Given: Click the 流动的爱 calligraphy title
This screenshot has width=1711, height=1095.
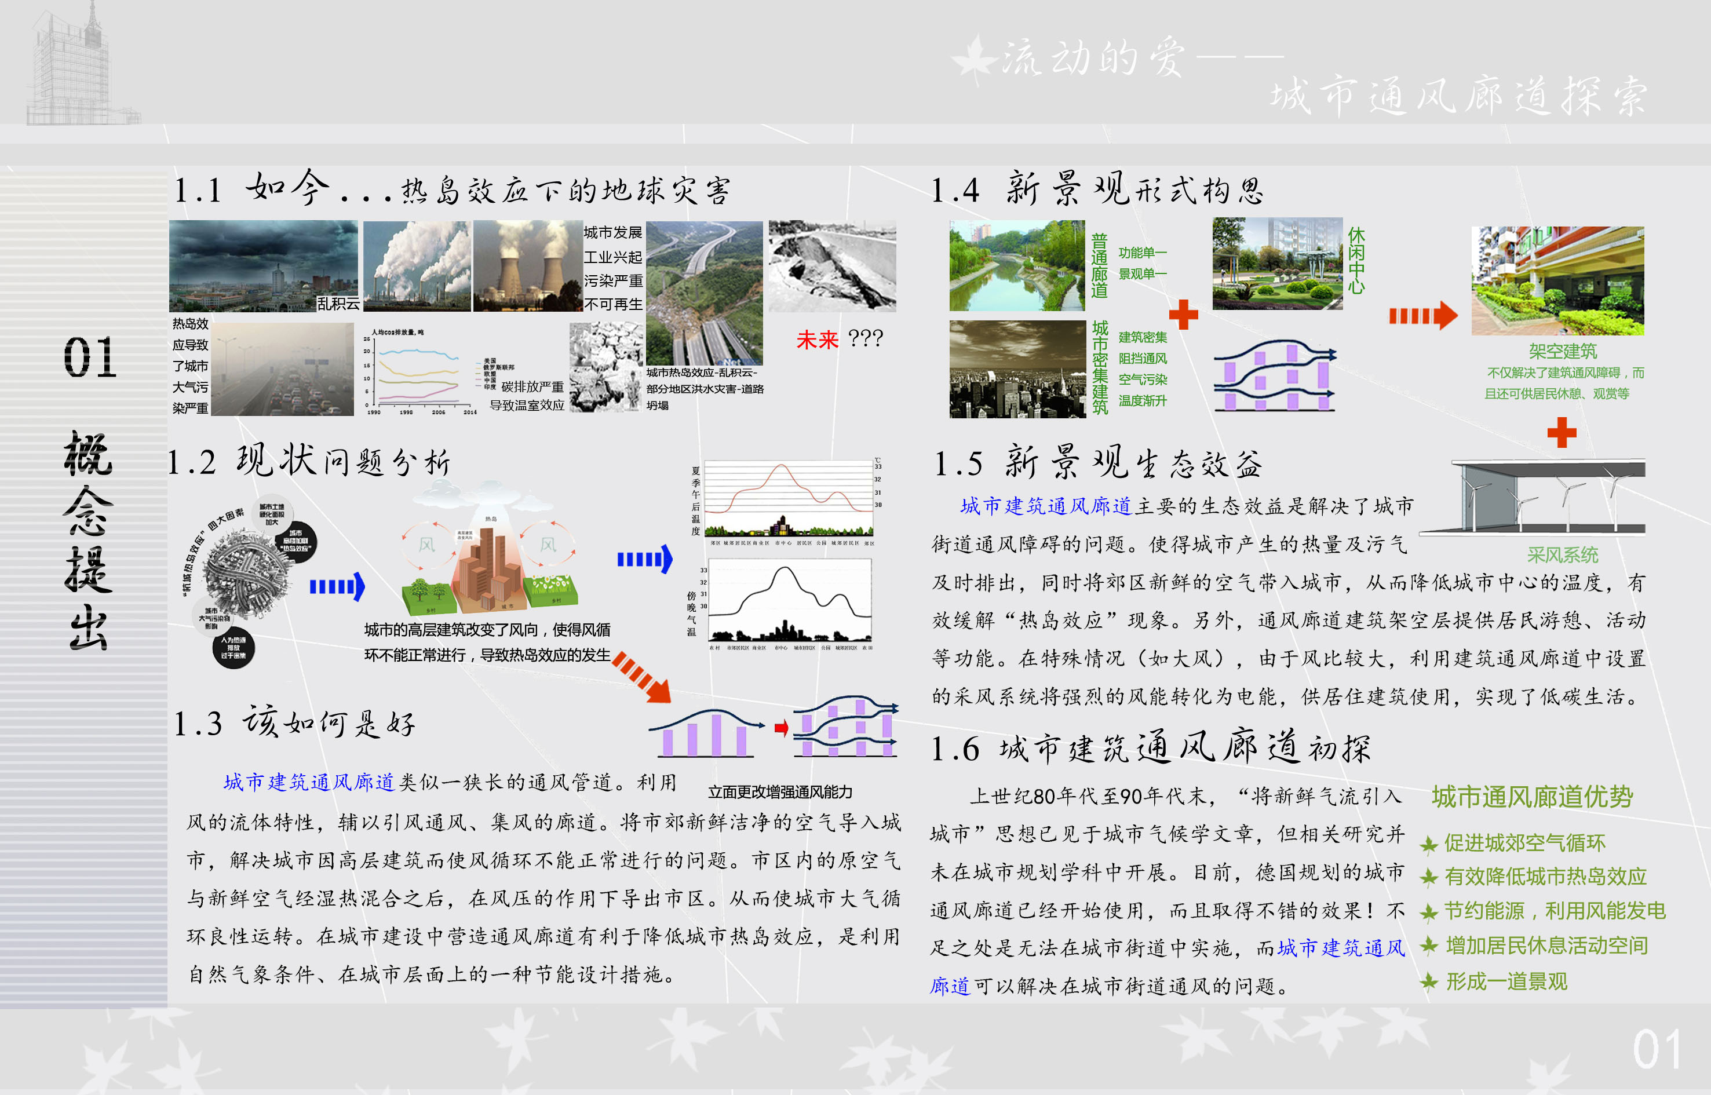Looking at the screenshot, I should (1094, 57).
